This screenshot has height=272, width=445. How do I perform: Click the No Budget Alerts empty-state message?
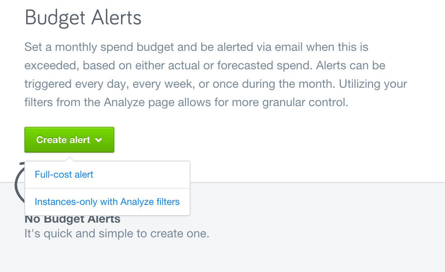click(72, 219)
